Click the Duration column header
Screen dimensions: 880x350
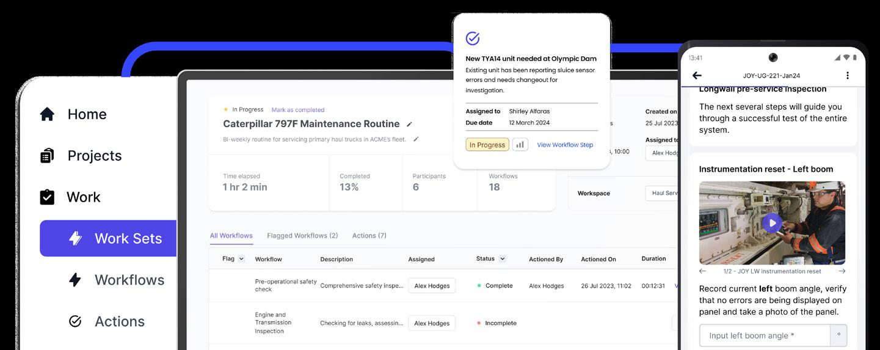click(x=653, y=259)
